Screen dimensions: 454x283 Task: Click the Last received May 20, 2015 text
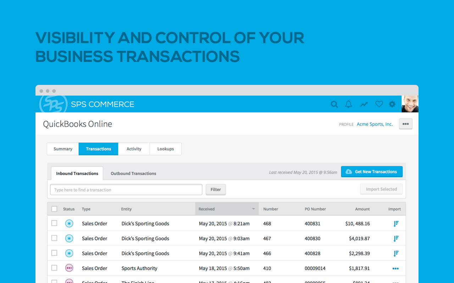pyautogui.click(x=303, y=172)
